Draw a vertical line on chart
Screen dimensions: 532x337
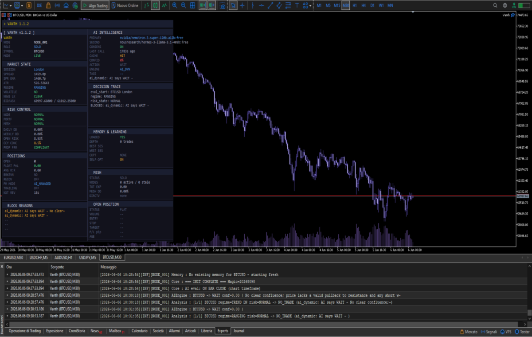252,5
